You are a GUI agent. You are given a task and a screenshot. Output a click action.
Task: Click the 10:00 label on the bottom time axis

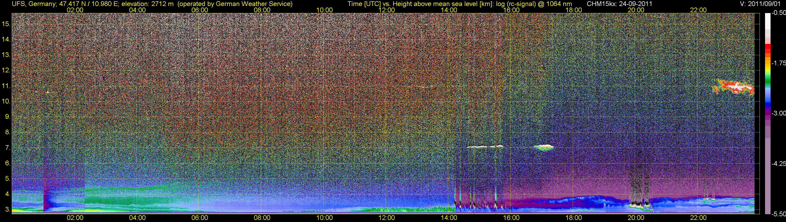tap(324, 218)
